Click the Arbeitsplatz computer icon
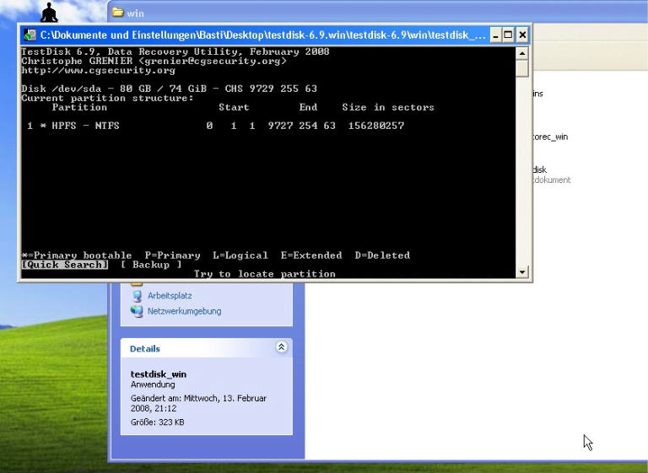 click(x=137, y=296)
